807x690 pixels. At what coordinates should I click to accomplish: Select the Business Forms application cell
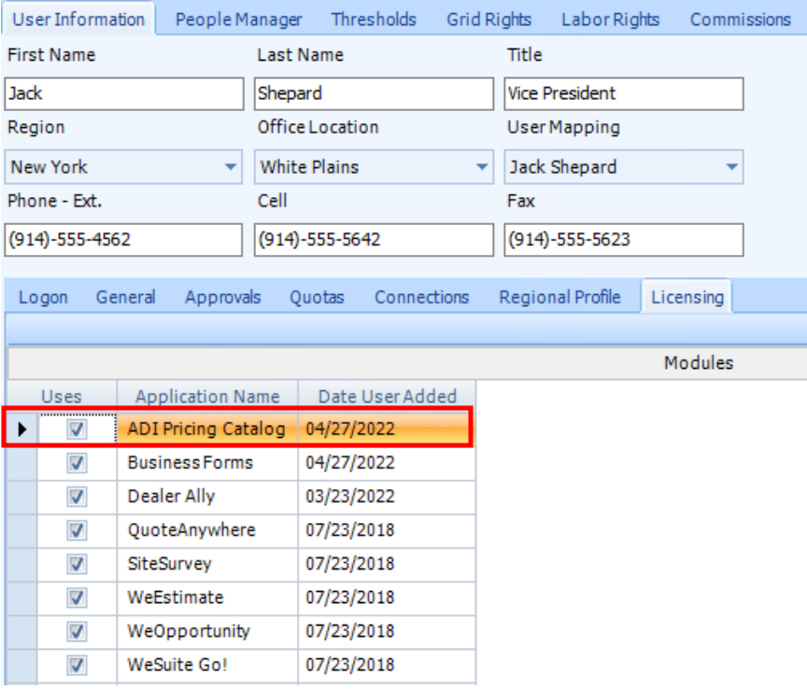point(207,463)
